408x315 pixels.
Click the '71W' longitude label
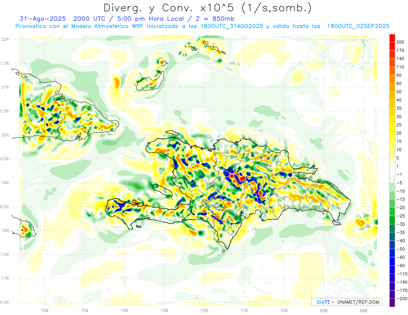point(244,310)
